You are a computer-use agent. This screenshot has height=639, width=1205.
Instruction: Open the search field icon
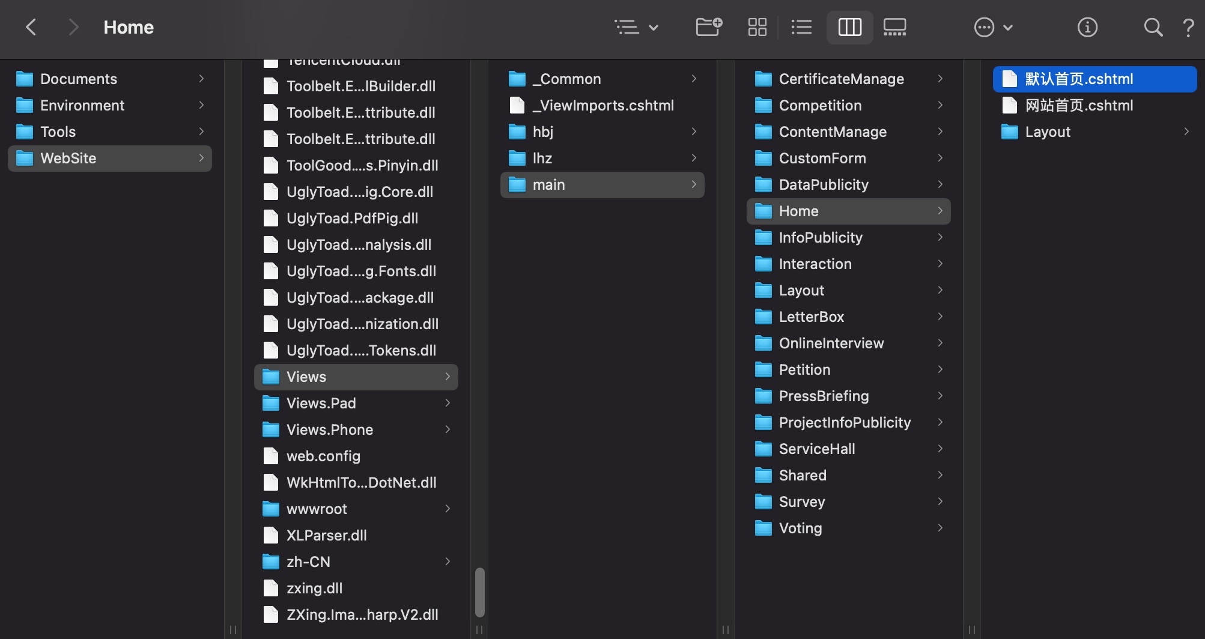click(1153, 27)
